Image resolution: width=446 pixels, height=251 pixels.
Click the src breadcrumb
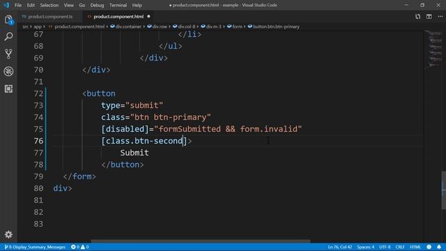25,26
